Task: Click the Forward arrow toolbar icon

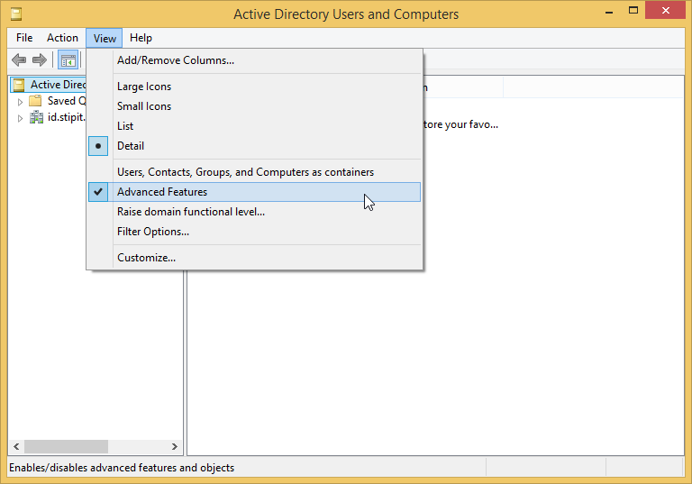Action: pyautogui.click(x=40, y=59)
